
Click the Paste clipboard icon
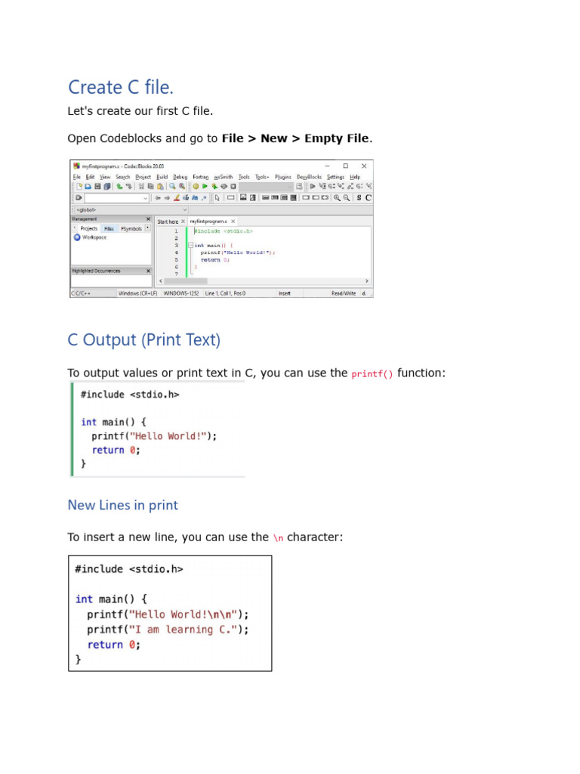click(x=160, y=187)
